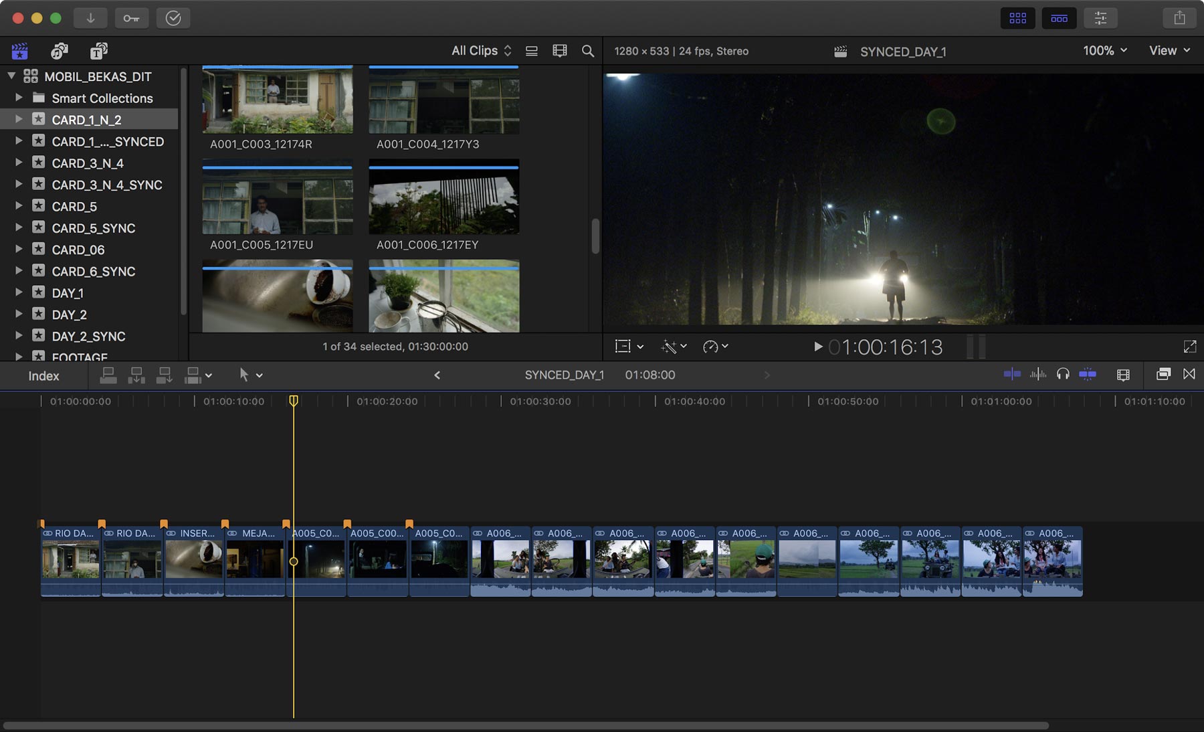Image resolution: width=1204 pixels, height=732 pixels.
Task: Toggle the browser panel visibility
Action: [x=1018, y=18]
